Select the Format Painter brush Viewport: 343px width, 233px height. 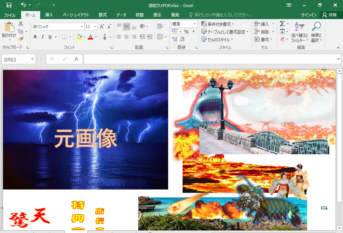[x=21, y=39]
